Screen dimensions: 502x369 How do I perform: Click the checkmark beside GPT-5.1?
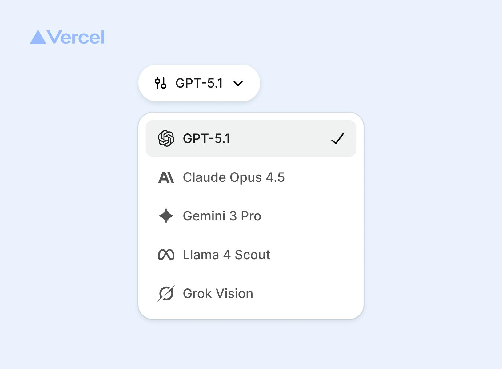[337, 138]
